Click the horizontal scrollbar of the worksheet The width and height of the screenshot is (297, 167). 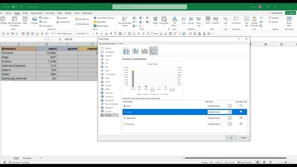coord(236,158)
